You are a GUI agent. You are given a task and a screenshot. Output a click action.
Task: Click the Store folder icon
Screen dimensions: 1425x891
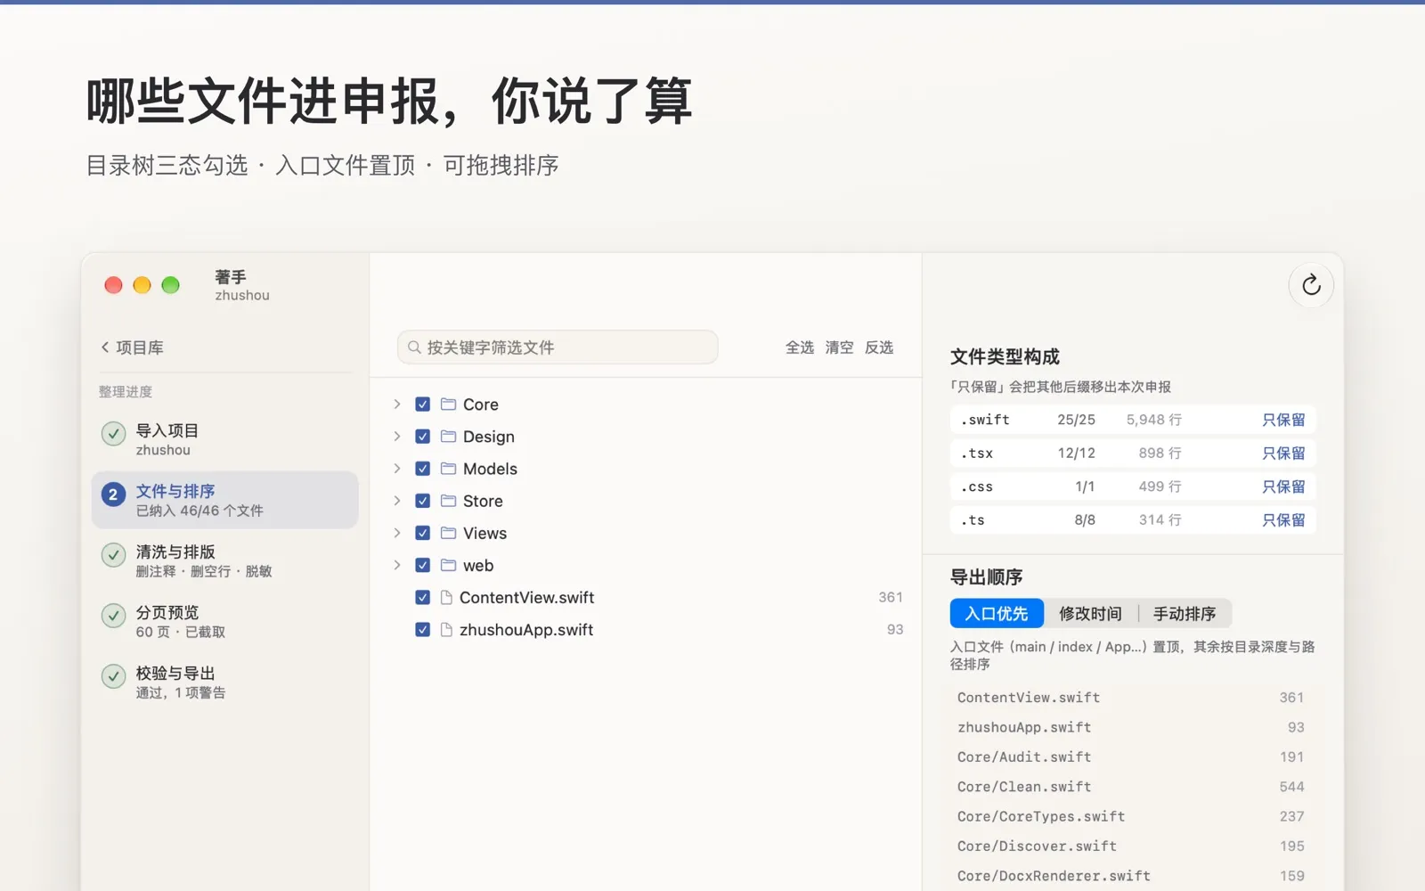pyautogui.click(x=448, y=501)
